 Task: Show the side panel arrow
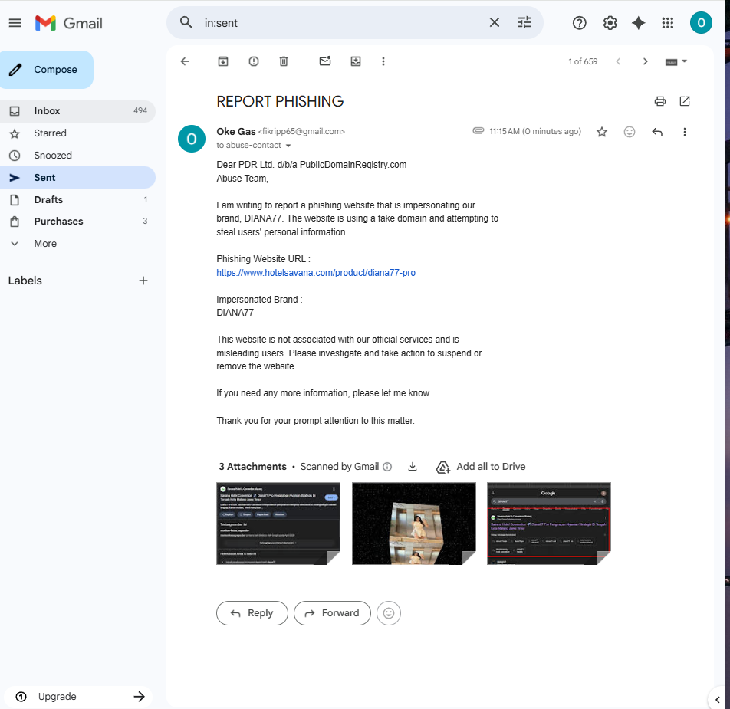tap(718, 699)
